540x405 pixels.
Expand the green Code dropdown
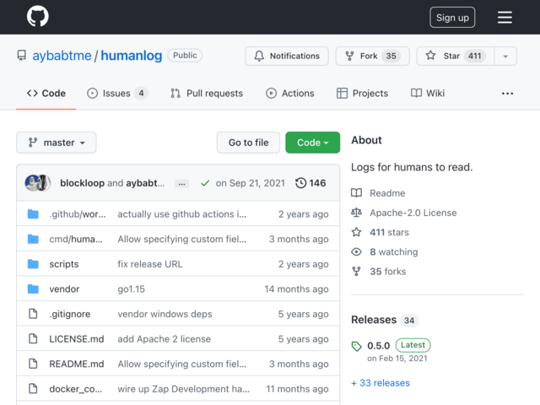pyautogui.click(x=312, y=143)
